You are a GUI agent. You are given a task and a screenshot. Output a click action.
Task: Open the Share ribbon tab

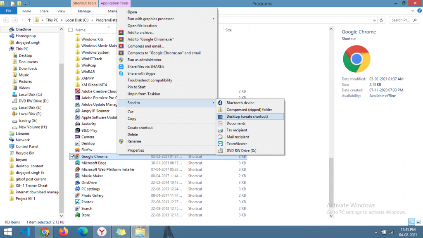click(x=44, y=11)
